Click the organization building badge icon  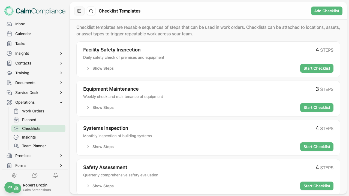pos(16,188)
